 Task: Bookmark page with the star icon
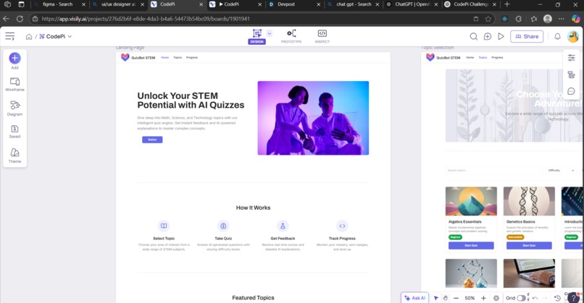click(488, 19)
